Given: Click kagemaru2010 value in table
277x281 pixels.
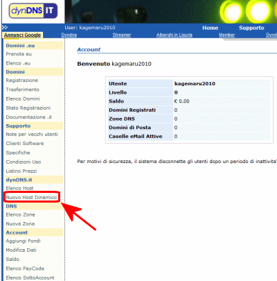Looking at the screenshot, I should click(195, 84).
